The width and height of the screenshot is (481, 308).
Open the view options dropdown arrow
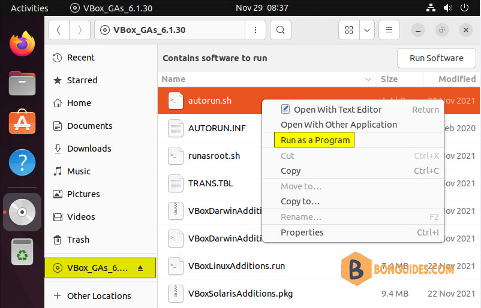(x=367, y=30)
